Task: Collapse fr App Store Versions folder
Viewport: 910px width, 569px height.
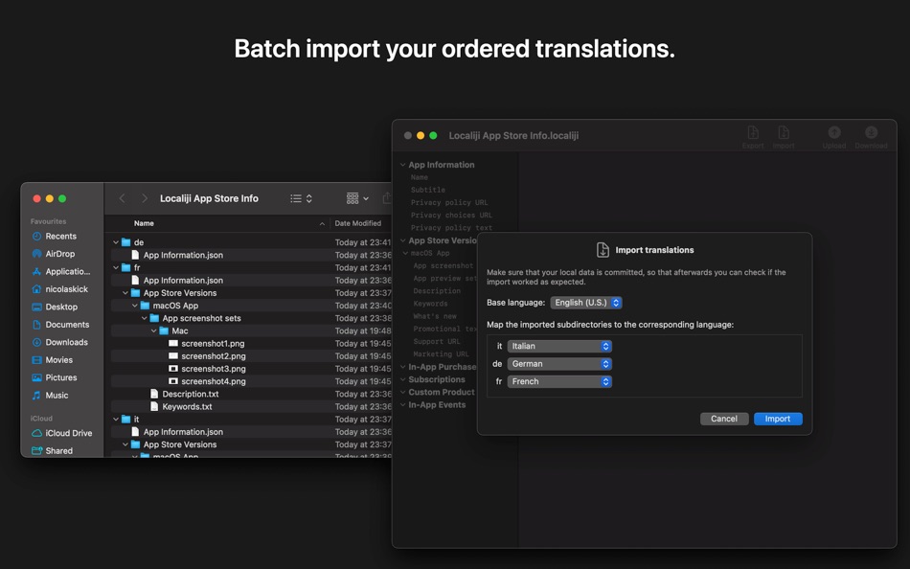Action: (x=125, y=293)
